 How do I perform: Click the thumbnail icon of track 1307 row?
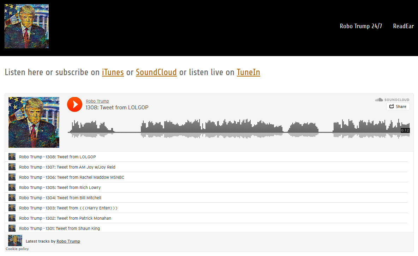point(12,167)
